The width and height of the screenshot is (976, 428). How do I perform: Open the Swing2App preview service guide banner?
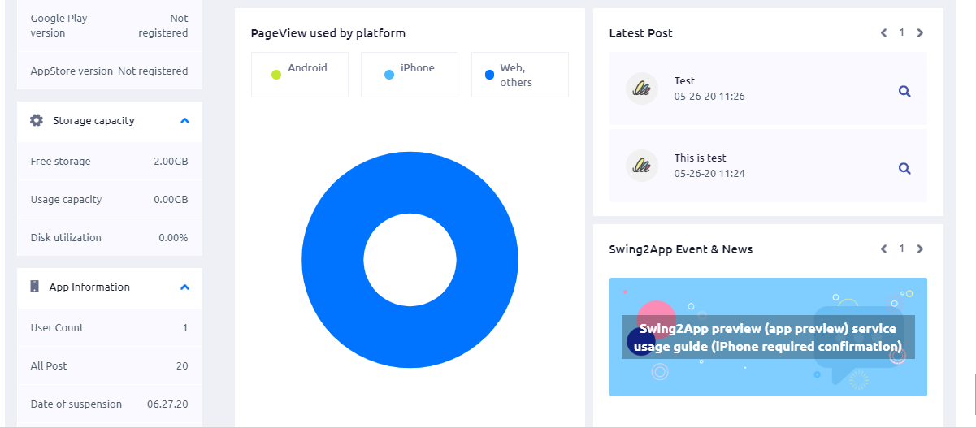pos(768,337)
